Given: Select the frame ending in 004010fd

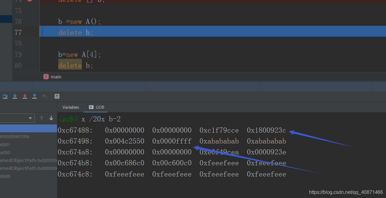Looking at the screenshot, I should 15,137.
